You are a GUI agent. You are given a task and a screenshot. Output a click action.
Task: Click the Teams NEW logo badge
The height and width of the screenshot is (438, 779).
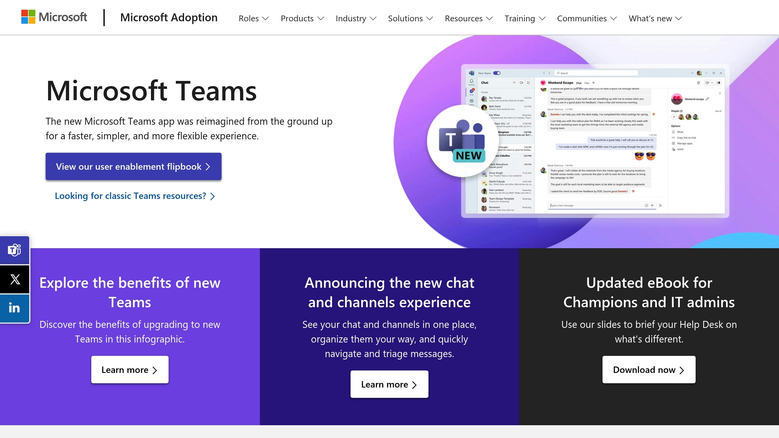click(463, 141)
